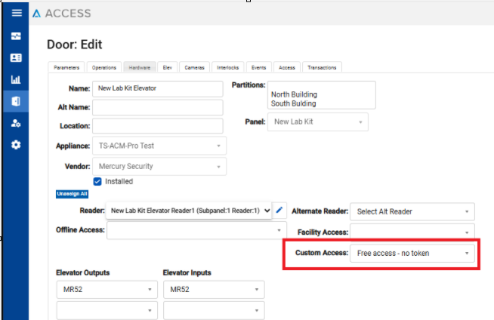The width and height of the screenshot is (494, 320).
Task: Open the Settings gear icon in sidebar
Action: 16,145
